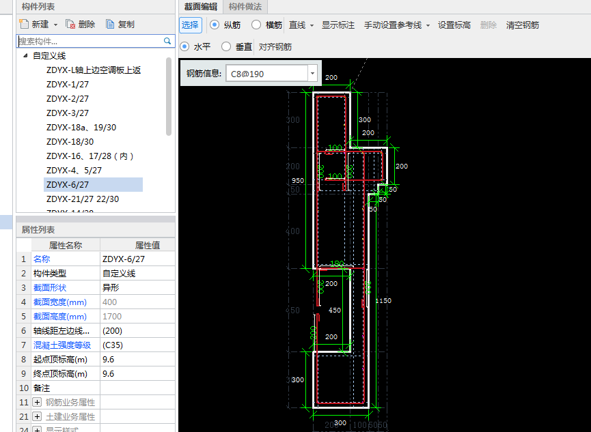Image resolution: width=591 pixels, height=432 pixels.
Task: Select component ZDYX-3/27
Action: pyautogui.click(x=68, y=113)
